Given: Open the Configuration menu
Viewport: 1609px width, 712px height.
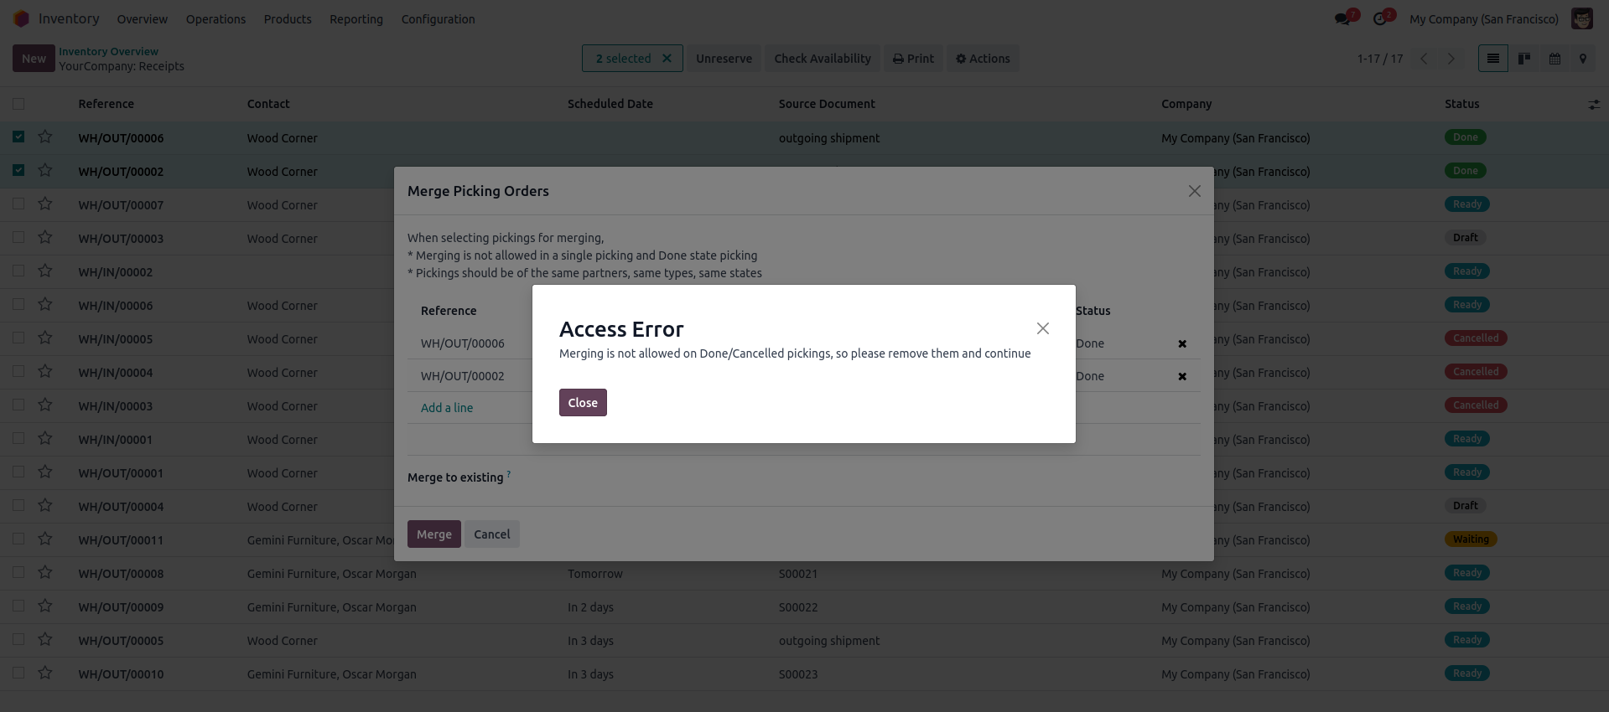Looking at the screenshot, I should 438,19.
